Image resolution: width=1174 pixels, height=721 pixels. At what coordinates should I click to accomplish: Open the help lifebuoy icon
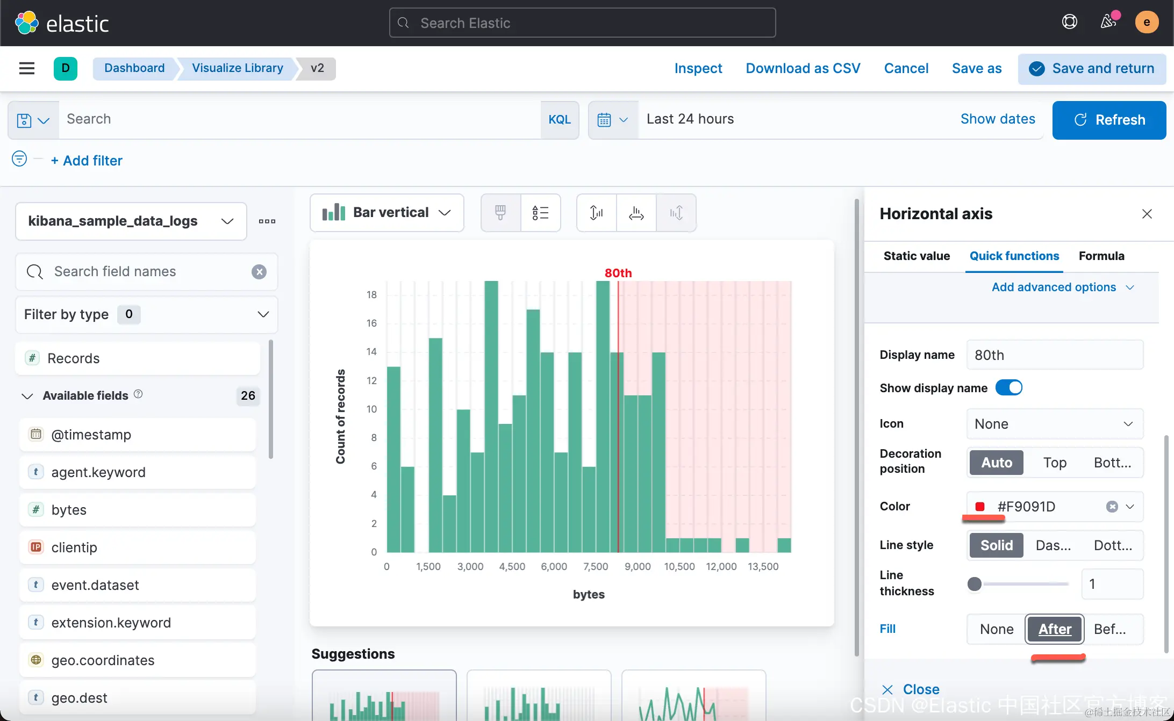[1069, 22]
